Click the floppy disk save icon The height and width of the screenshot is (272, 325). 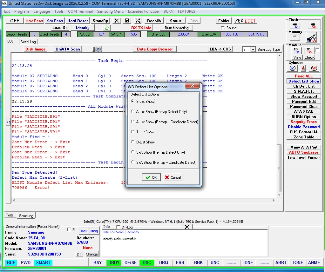click(x=127, y=21)
